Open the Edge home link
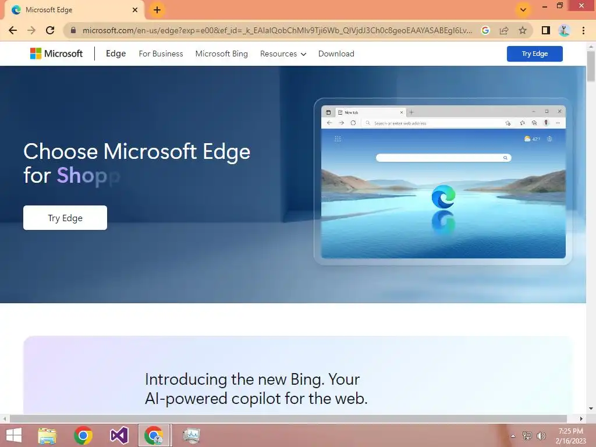Image resolution: width=596 pixels, height=447 pixels. coord(116,54)
